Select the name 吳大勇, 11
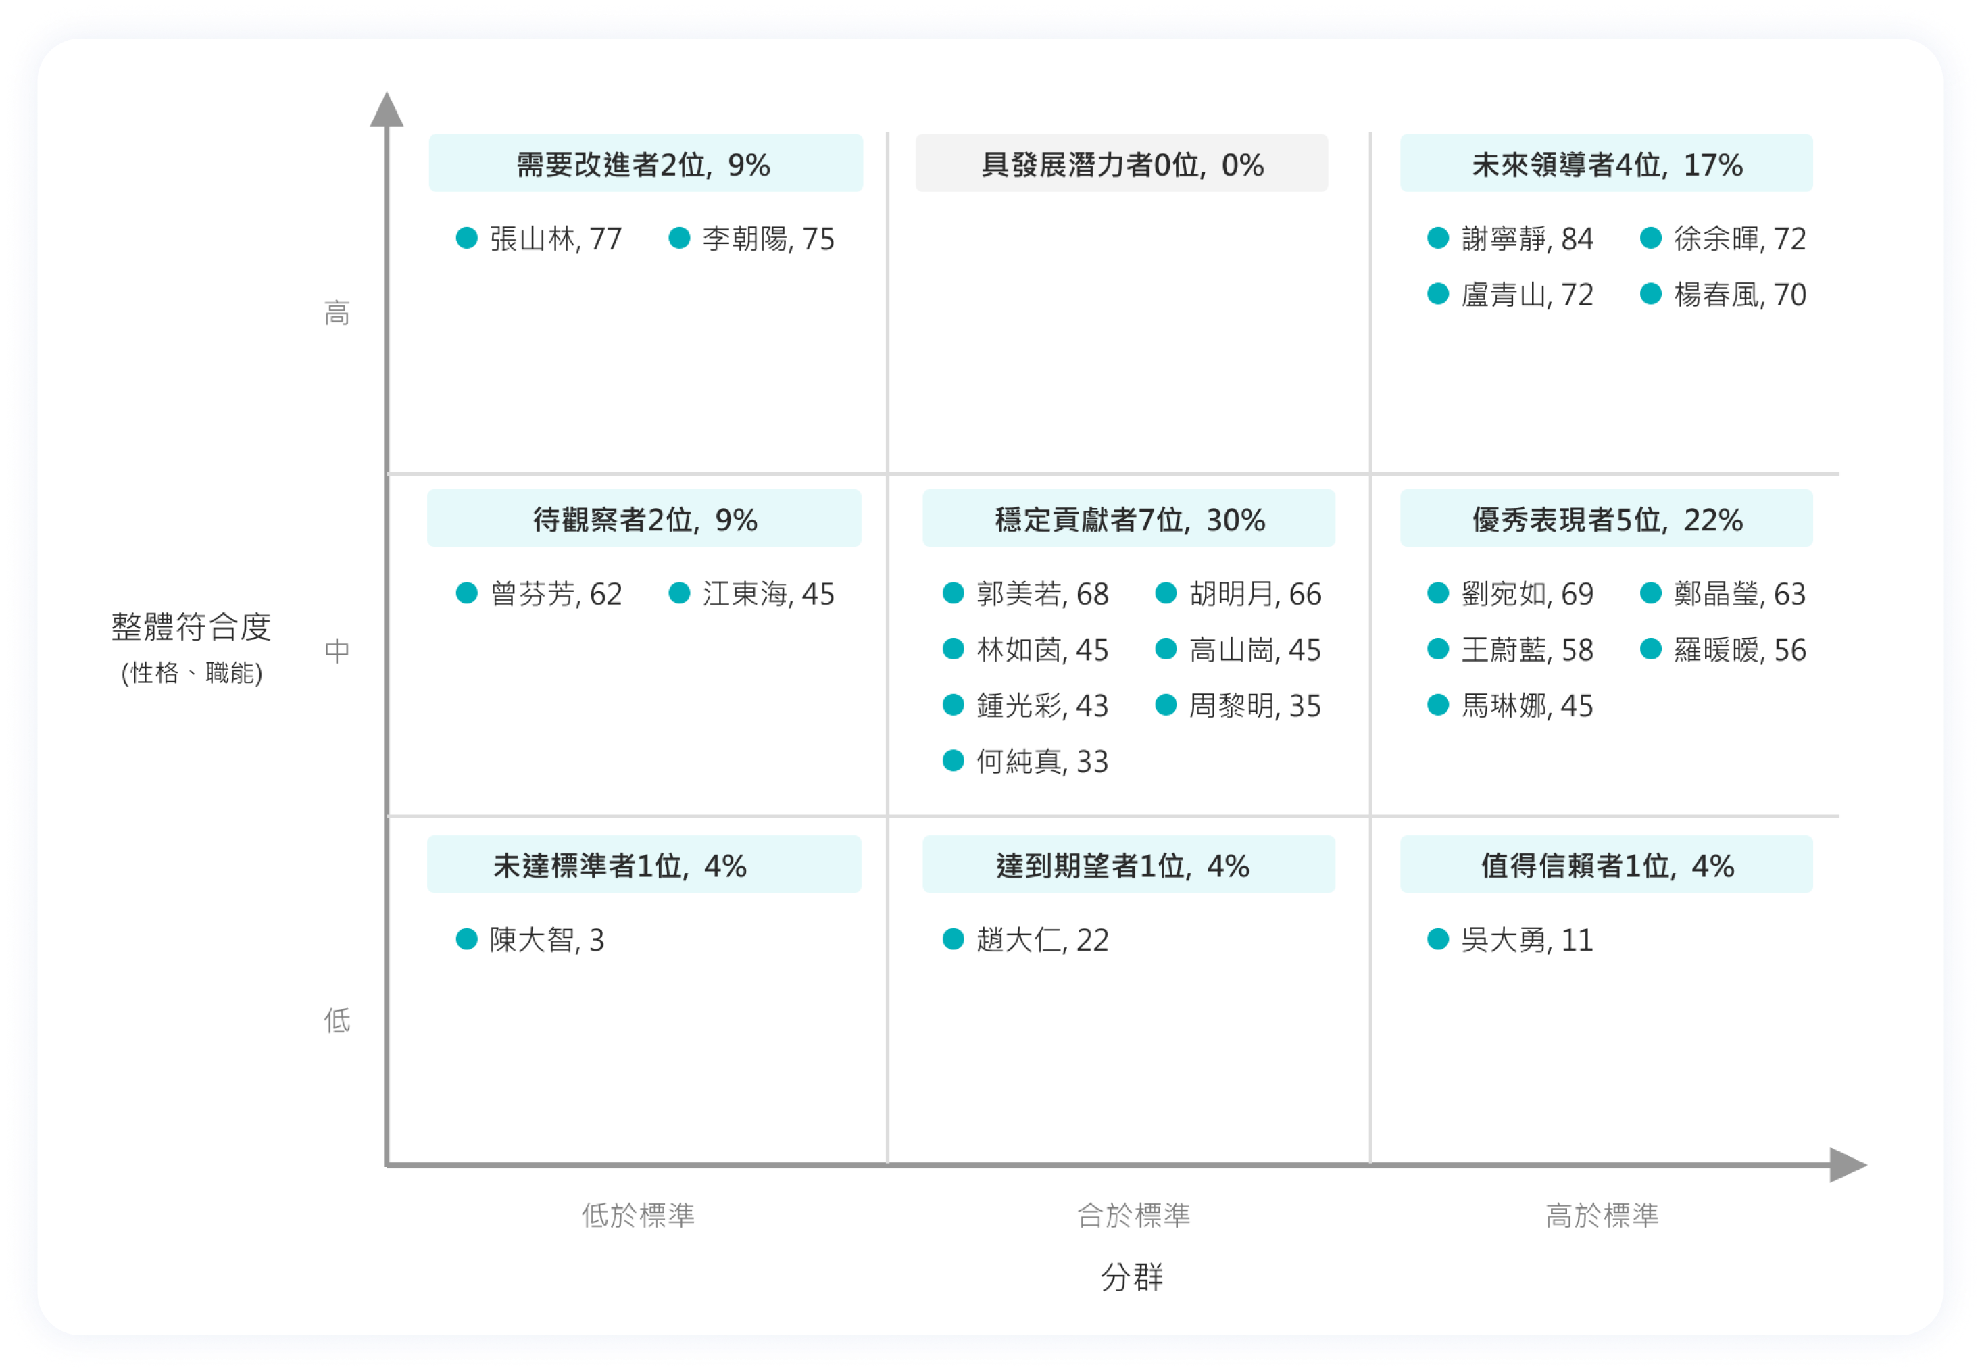1980x1371 pixels. click(x=1527, y=940)
